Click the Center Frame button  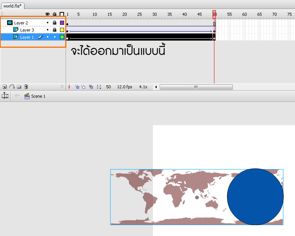[69, 87]
